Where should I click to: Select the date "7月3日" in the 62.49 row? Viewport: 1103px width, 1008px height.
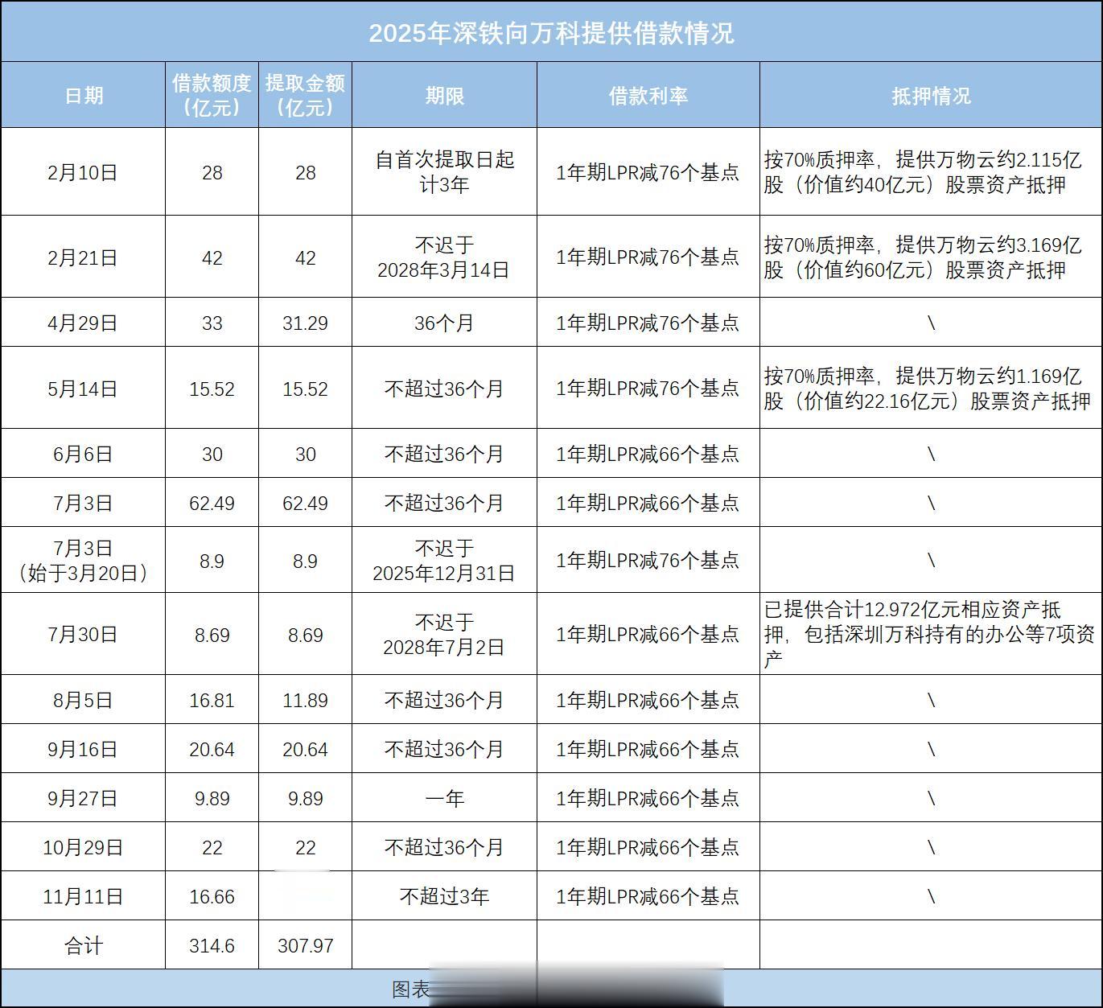[x=83, y=503]
